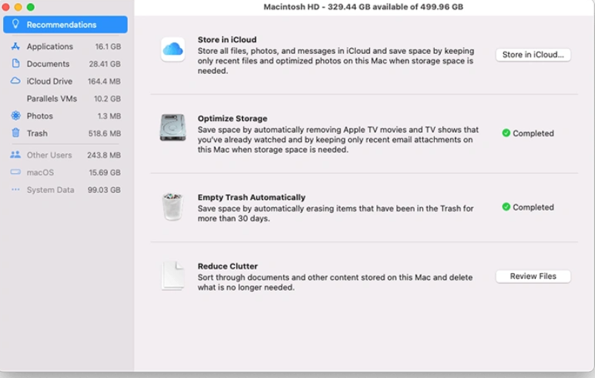
Task: Click the Reduce Clutter document icon
Action: (x=173, y=276)
